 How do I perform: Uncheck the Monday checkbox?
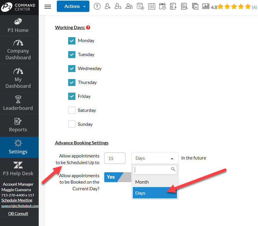click(72, 41)
